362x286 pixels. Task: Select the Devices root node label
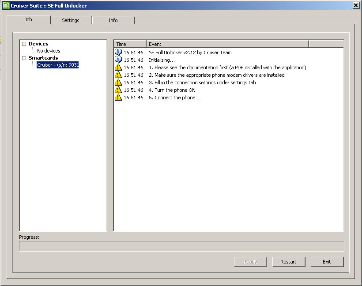(x=38, y=44)
